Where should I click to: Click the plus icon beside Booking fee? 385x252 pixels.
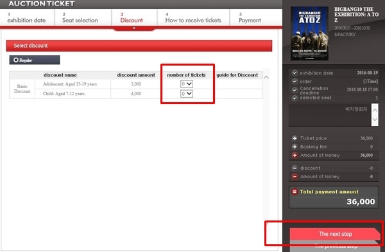(x=295, y=147)
